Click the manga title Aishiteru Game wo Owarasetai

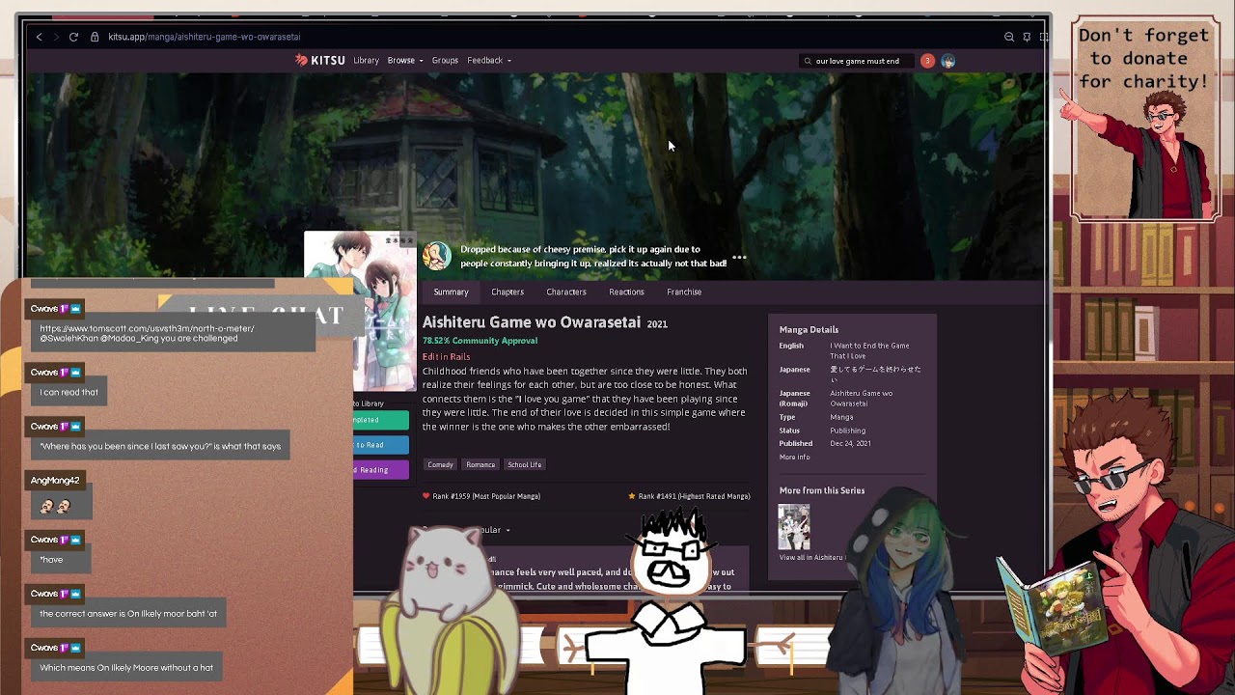[532, 322]
